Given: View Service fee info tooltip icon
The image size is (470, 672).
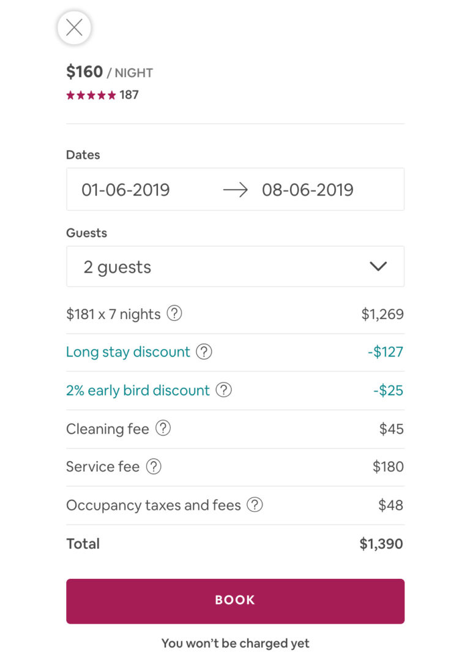Looking at the screenshot, I should (x=154, y=466).
